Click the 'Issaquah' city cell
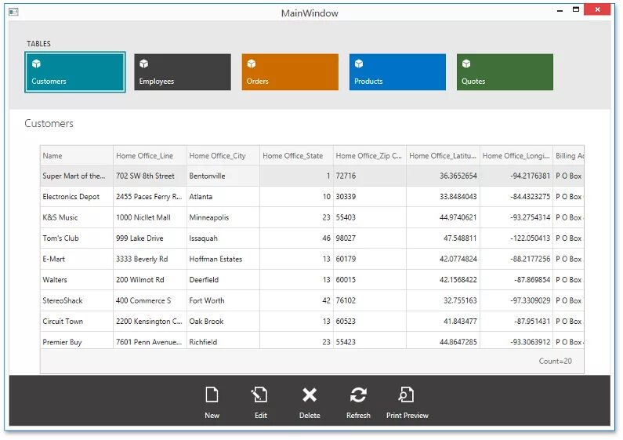 (223, 238)
